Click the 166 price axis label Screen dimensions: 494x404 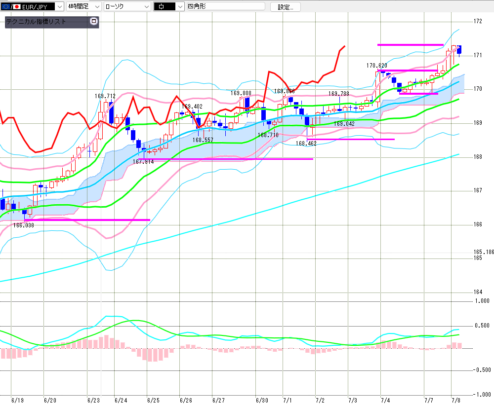pyautogui.click(x=478, y=224)
